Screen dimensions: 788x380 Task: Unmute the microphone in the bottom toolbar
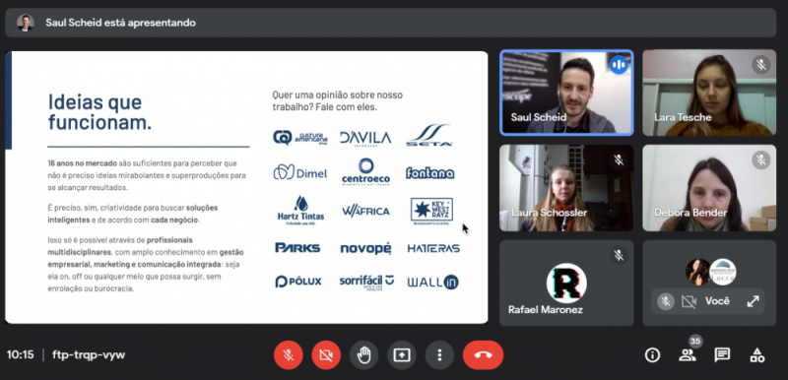pyautogui.click(x=288, y=355)
